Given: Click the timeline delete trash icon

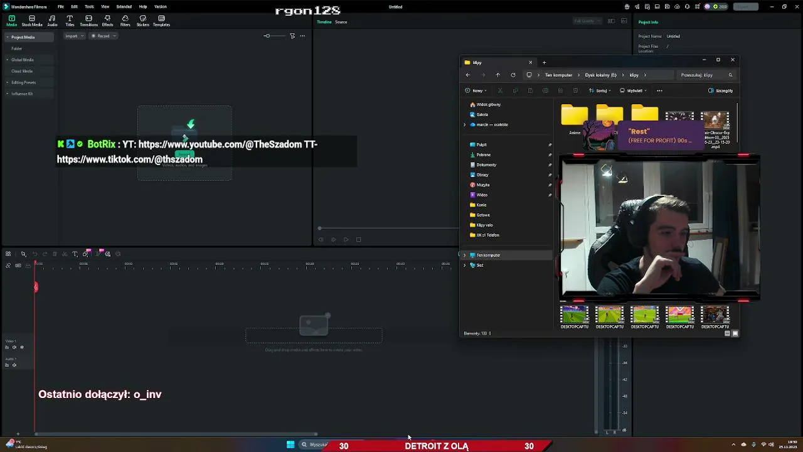Looking at the screenshot, I should (x=55, y=254).
